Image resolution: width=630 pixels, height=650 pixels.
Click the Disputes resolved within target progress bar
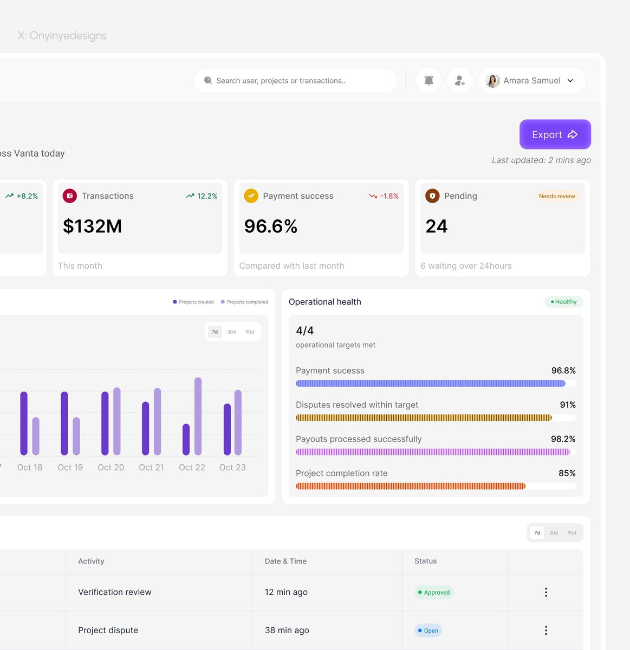(436, 418)
